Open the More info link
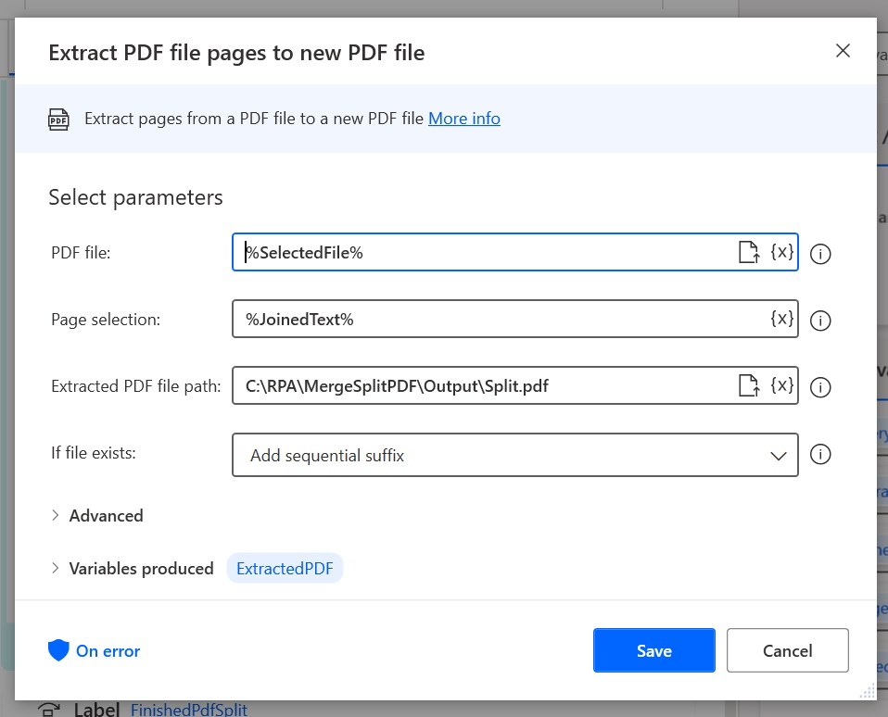The image size is (888, 717). 463,119
